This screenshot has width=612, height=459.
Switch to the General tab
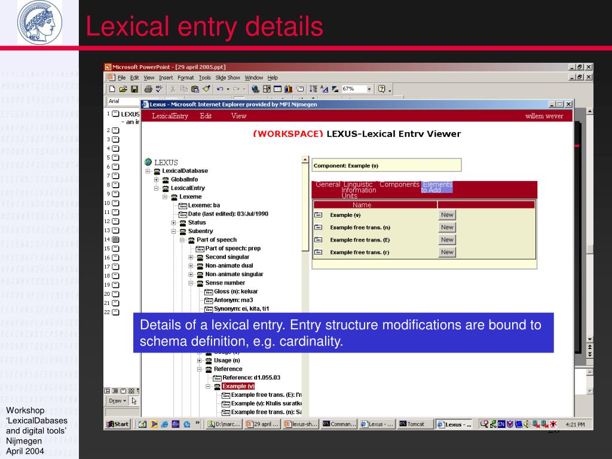(x=328, y=184)
